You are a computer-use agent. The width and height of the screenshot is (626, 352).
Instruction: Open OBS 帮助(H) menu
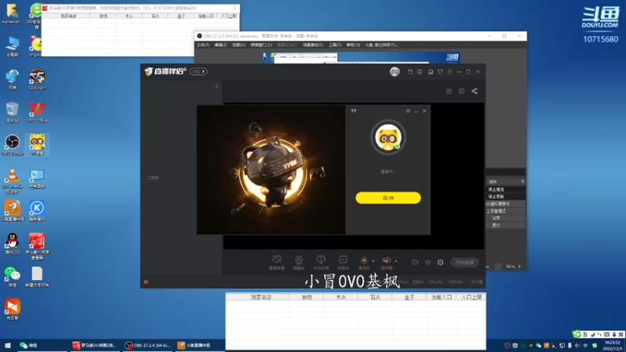pos(353,45)
